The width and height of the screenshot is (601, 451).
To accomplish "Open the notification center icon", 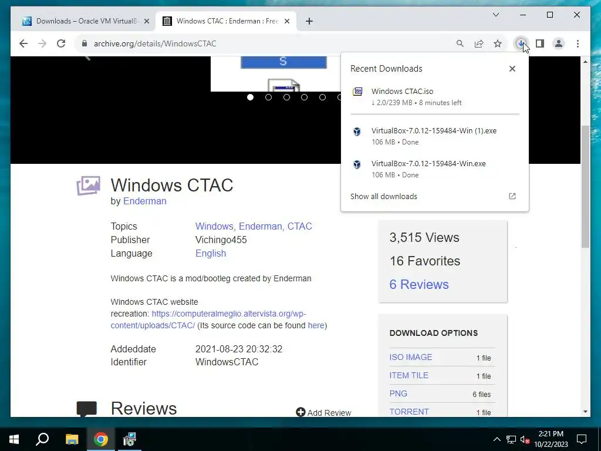I will click(582, 439).
